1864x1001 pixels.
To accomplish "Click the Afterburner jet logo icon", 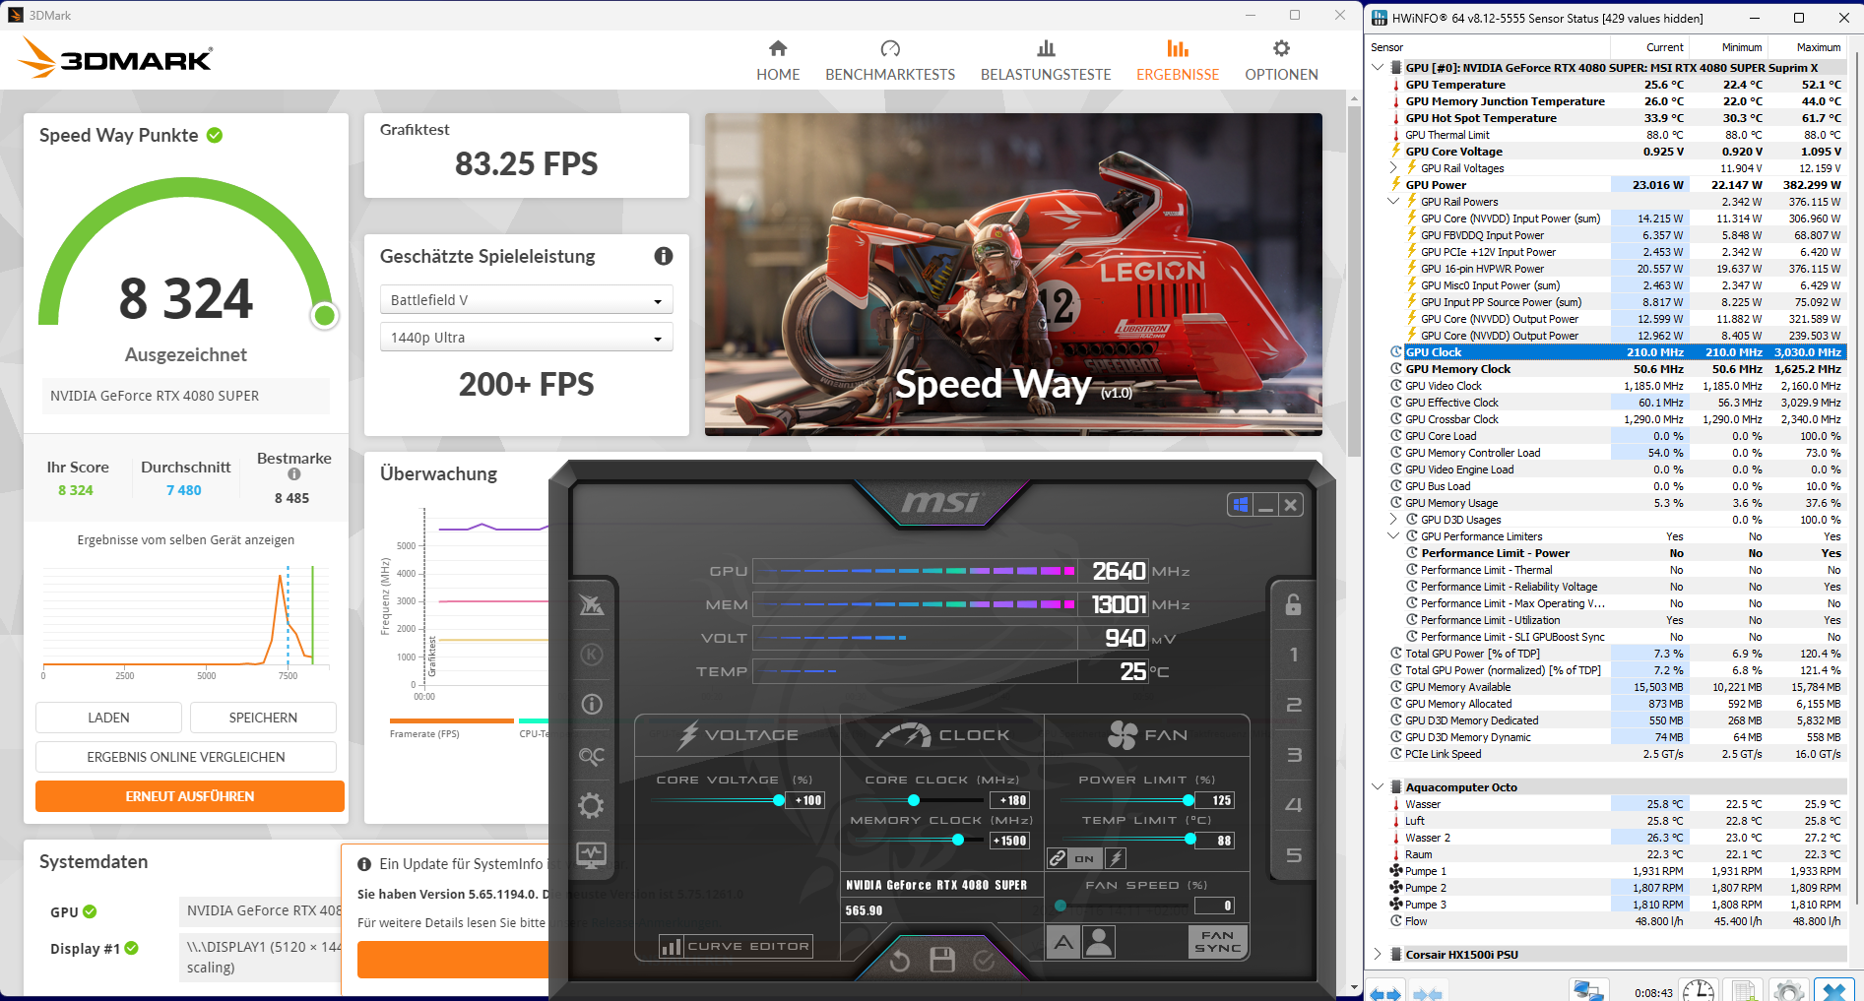I will [x=592, y=604].
